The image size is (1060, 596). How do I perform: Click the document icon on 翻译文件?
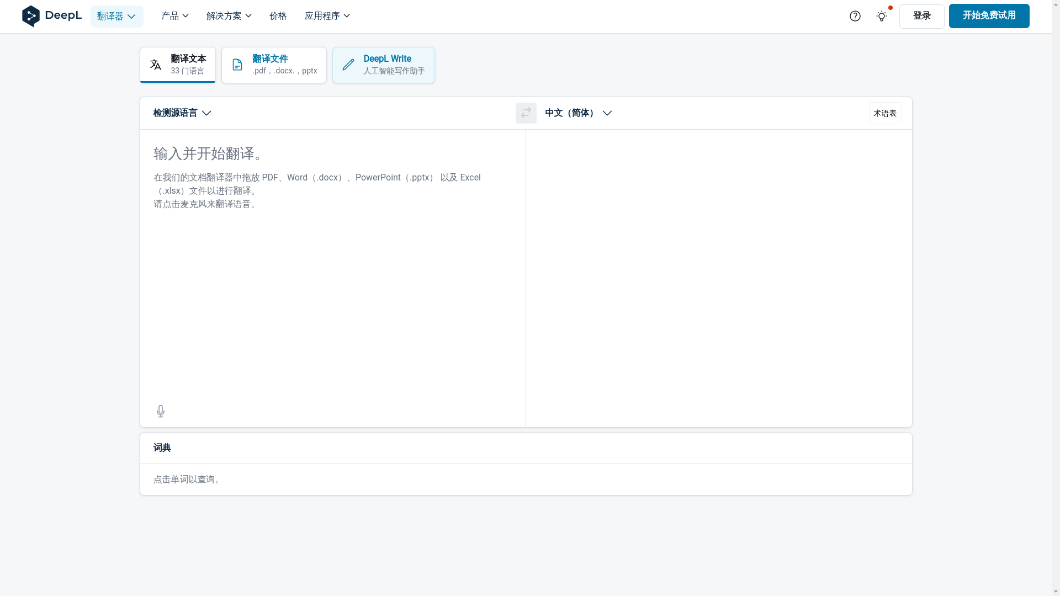pyautogui.click(x=237, y=65)
